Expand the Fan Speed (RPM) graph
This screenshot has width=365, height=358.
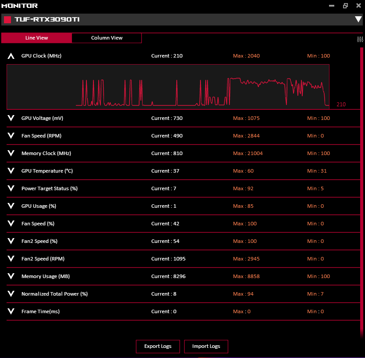tap(11, 136)
